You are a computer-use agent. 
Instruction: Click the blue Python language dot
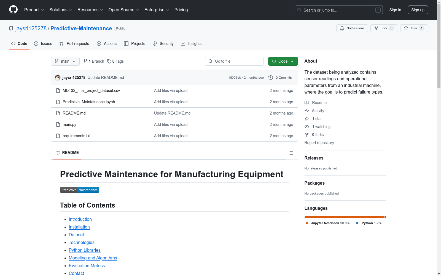(x=357, y=223)
